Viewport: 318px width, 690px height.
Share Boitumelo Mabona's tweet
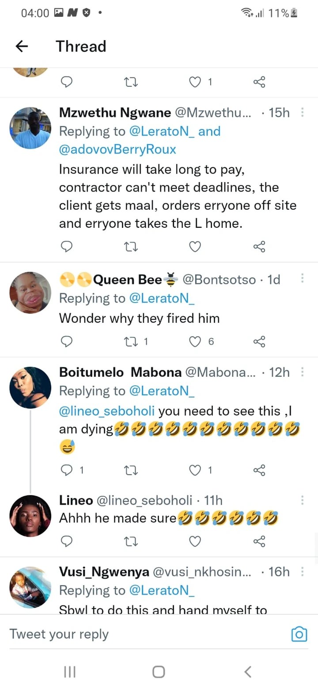259,470
